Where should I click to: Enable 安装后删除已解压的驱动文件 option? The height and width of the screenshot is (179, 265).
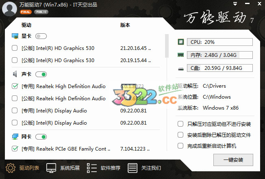tap(180, 135)
